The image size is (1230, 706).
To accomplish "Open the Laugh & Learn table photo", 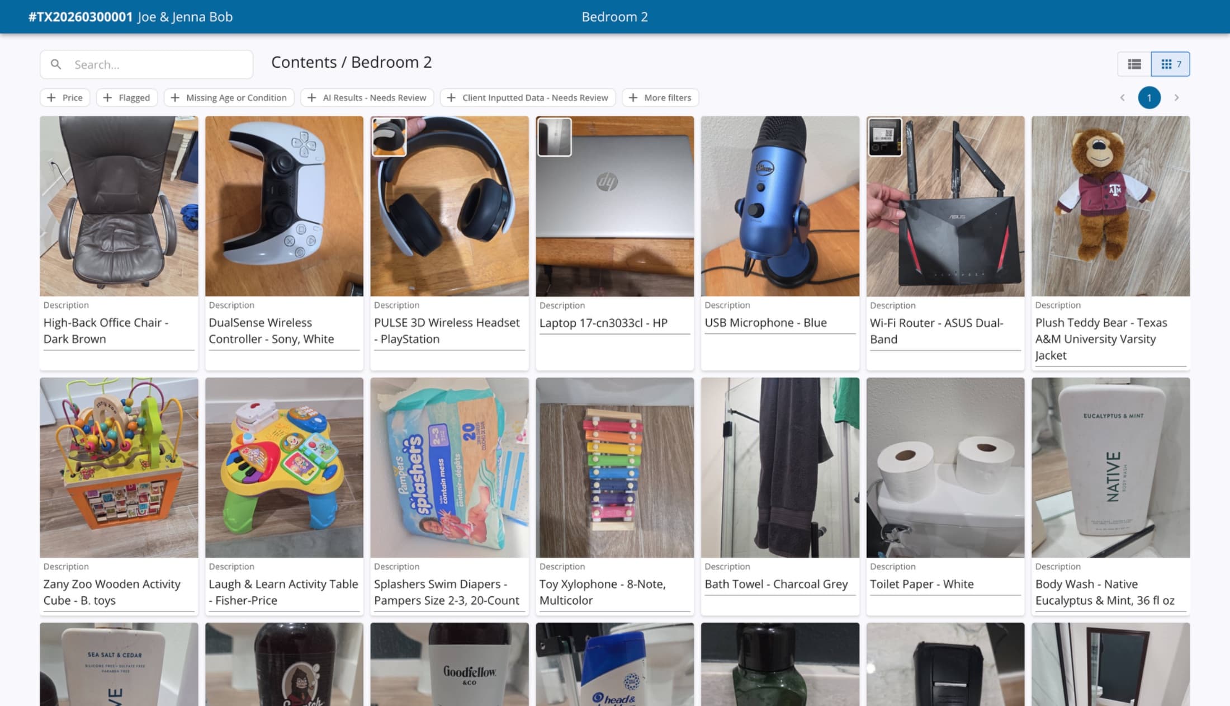I will 284,467.
